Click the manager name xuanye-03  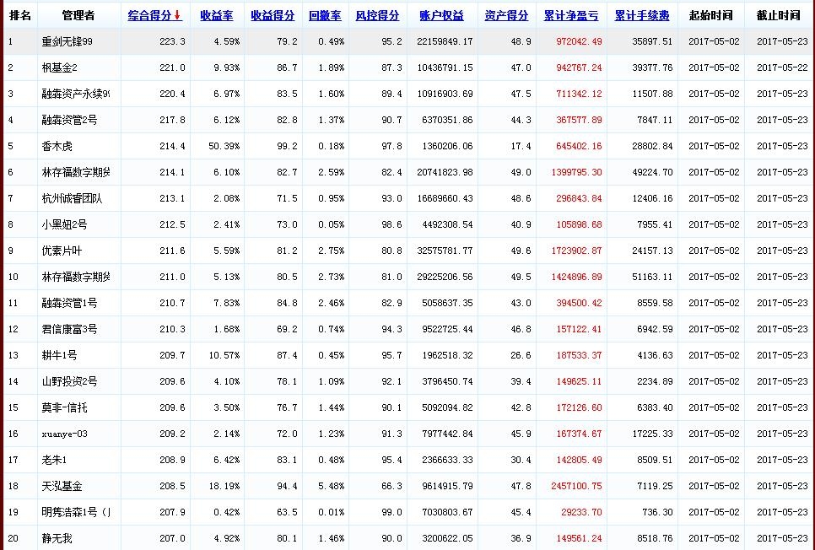click(64, 434)
